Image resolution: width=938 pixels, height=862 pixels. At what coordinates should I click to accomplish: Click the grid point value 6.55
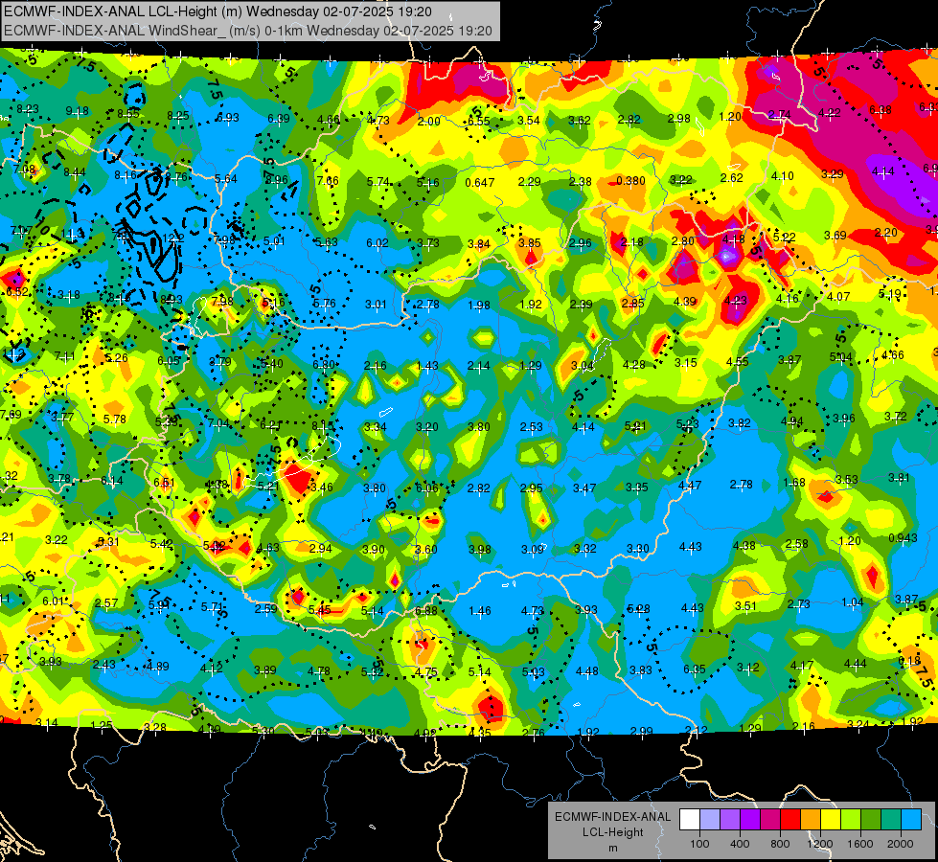[478, 121]
